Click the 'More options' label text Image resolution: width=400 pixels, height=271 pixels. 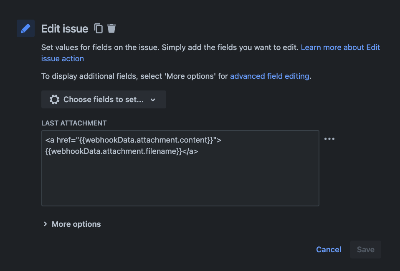click(x=76, y=224)
